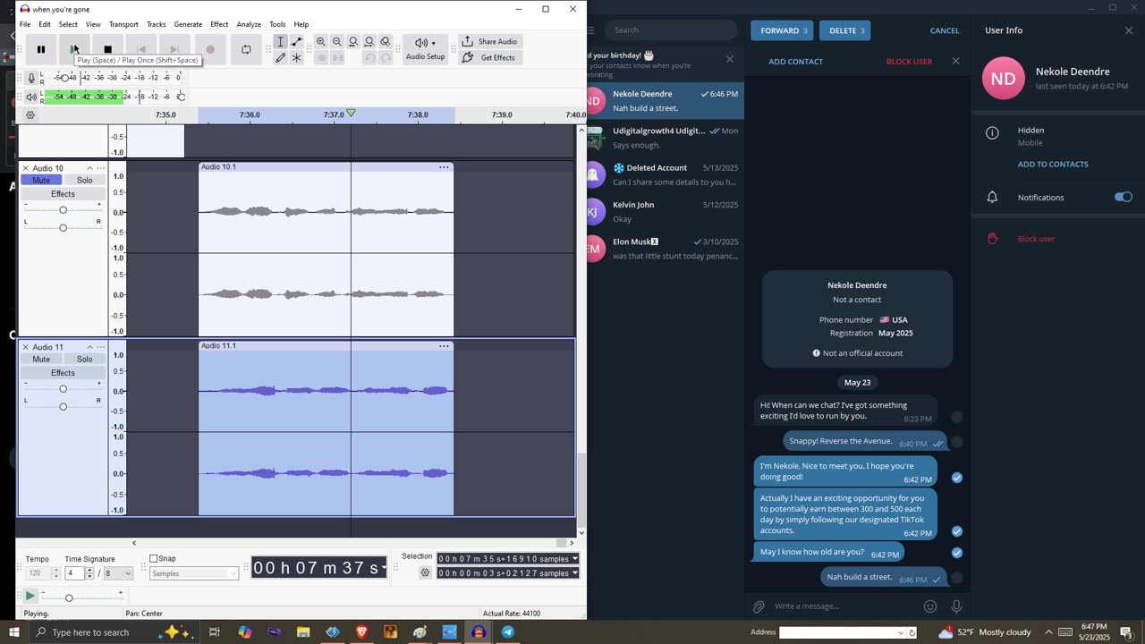Deselect the 'I'm Nekole' message checkmark
The height and width of the screenshot is (644, 1145).
[957, 478]
